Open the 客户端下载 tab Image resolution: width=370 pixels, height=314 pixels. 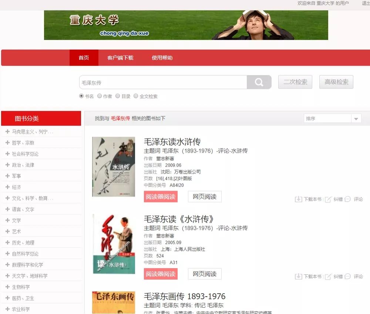120,58
